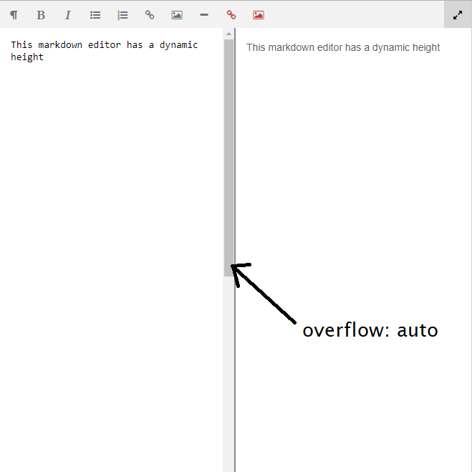Click the scrollbar up arrow
Viewport: 472px width, 472px height.
[x=228, y=34]
